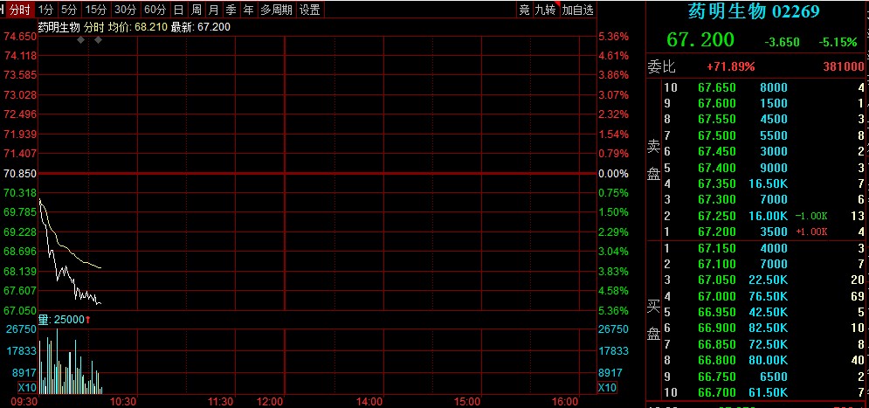Image resolution: width=869 pixels, height=408 pixels.
Task: Click the 70.850 previous close axis label
Action: pos(20,174)
